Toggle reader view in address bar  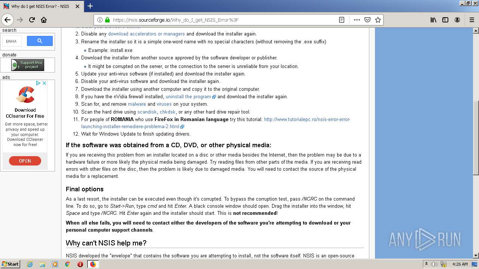pyautogui.click(x=342, y=20)
